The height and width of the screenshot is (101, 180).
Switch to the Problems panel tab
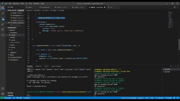tap(38, 66)
